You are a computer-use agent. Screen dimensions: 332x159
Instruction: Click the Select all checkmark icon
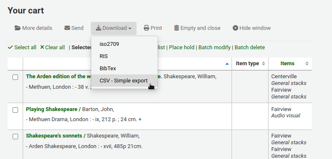coord(10,47)
